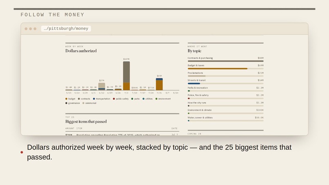Click the public safety legend item
Viewport: 329px width, 185px height.
[x=121, y=99]
